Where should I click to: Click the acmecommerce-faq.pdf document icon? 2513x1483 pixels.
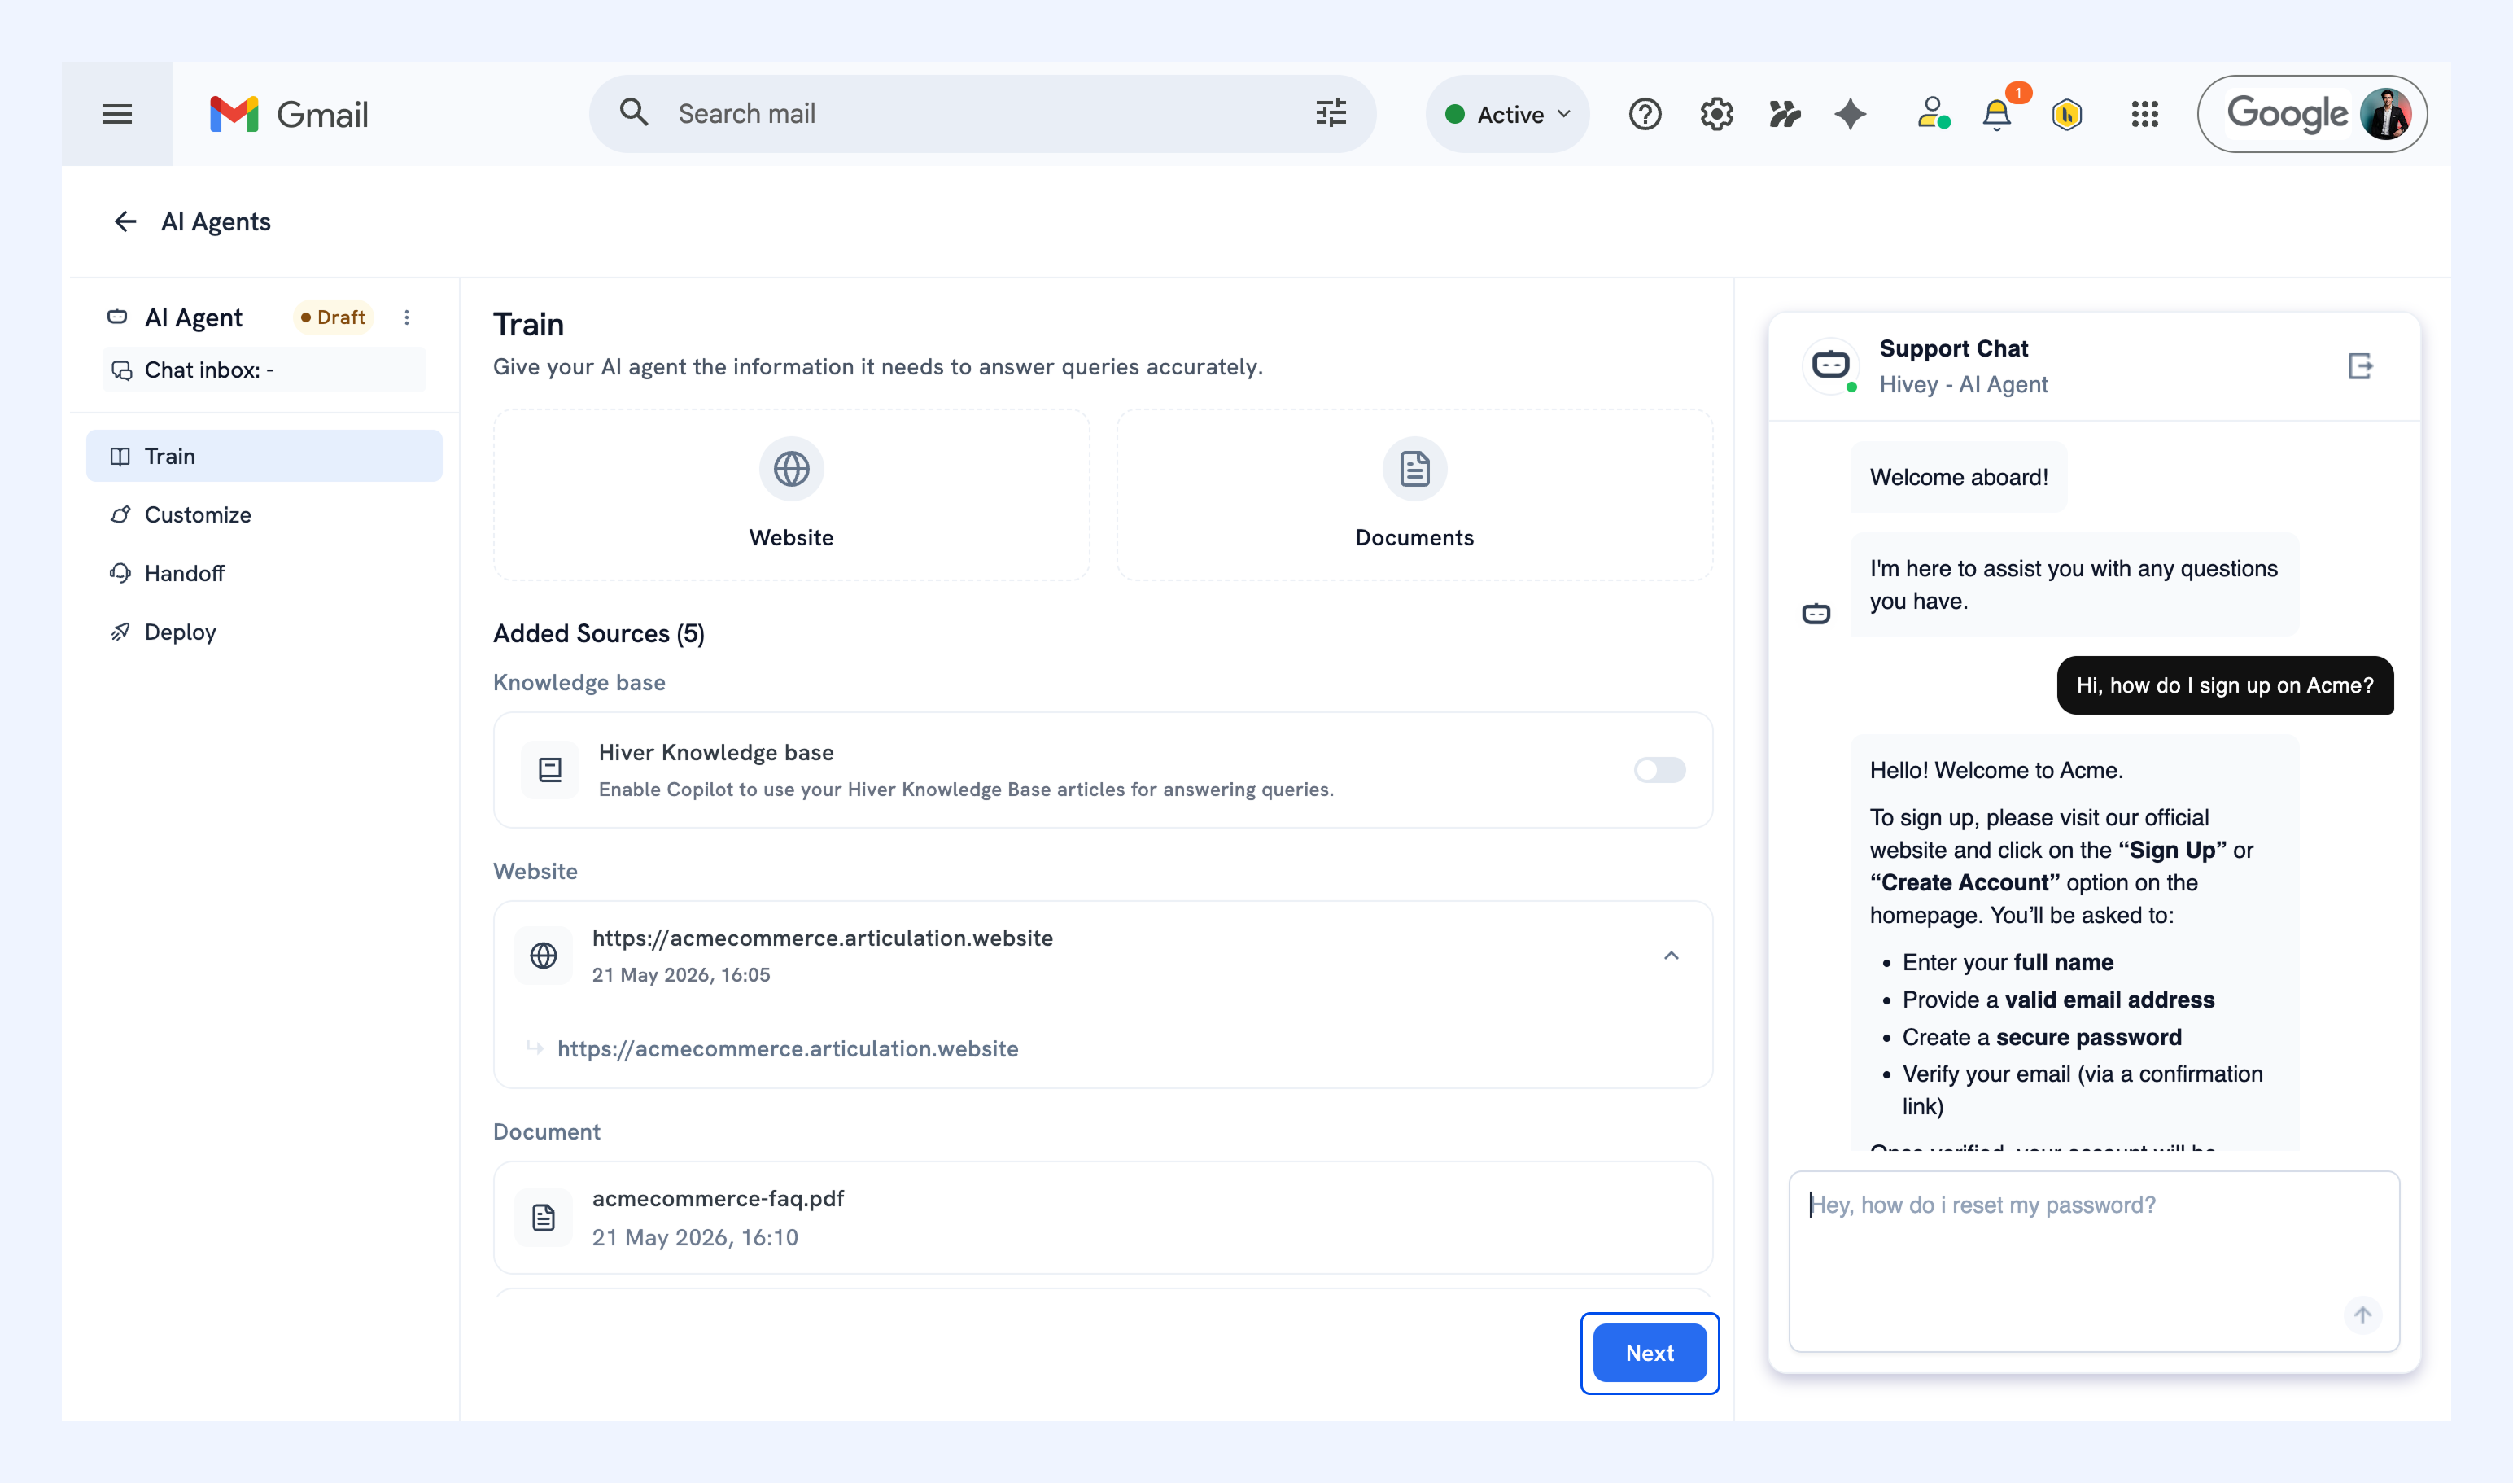tap(544, 1217)
